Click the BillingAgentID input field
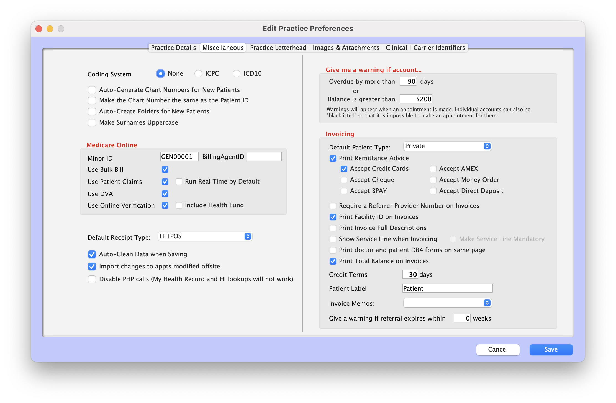Screen dimensions: 616x403 (264, 157)
